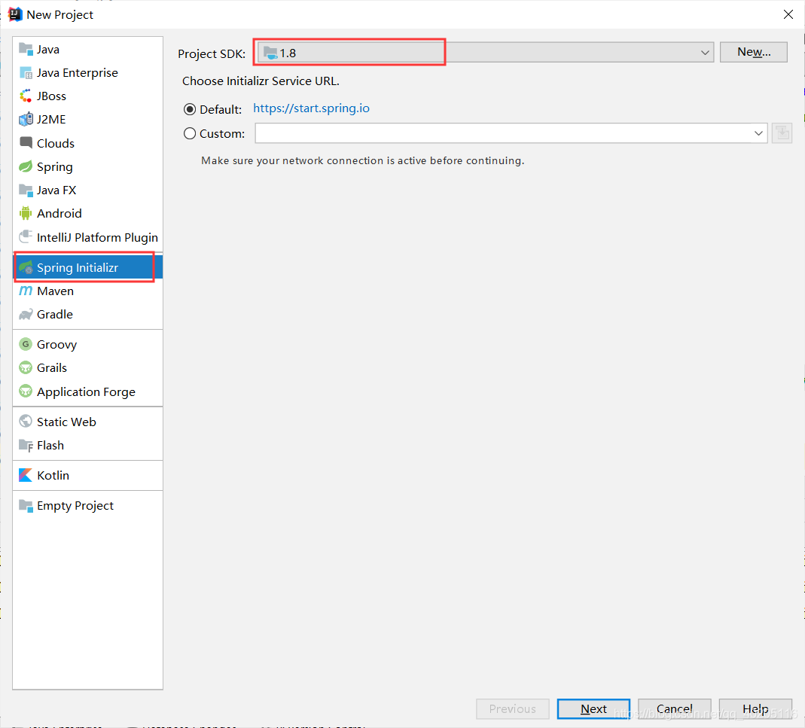This screenshot has width=805, height=728.
Task: Select J2ME text entry
Action: [51, 120]
